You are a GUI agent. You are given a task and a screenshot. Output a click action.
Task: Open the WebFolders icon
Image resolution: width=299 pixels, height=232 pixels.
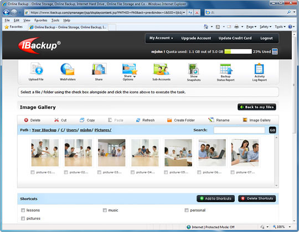click(x=68, y=72)
